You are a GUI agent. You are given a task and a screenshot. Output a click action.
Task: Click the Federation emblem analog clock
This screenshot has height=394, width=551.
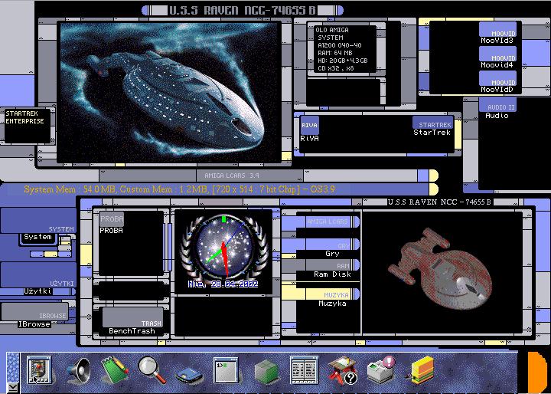pos(223,247)
